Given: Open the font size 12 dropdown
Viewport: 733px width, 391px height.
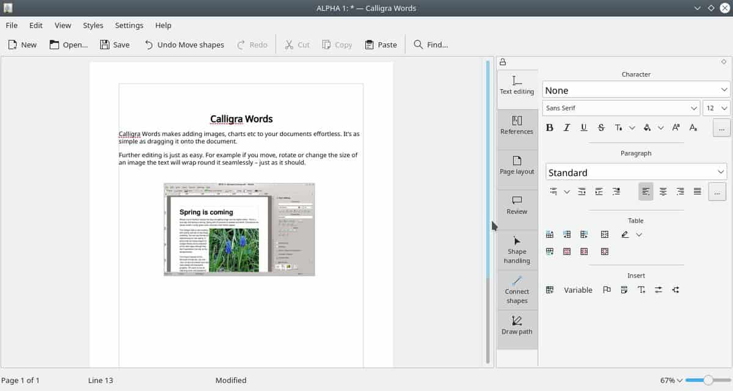Looking at the screenshot, I should point(717,107).
